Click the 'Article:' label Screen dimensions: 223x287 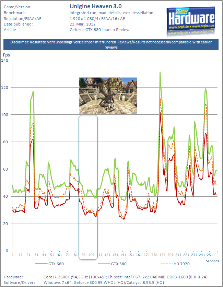(x=11, y=30)
